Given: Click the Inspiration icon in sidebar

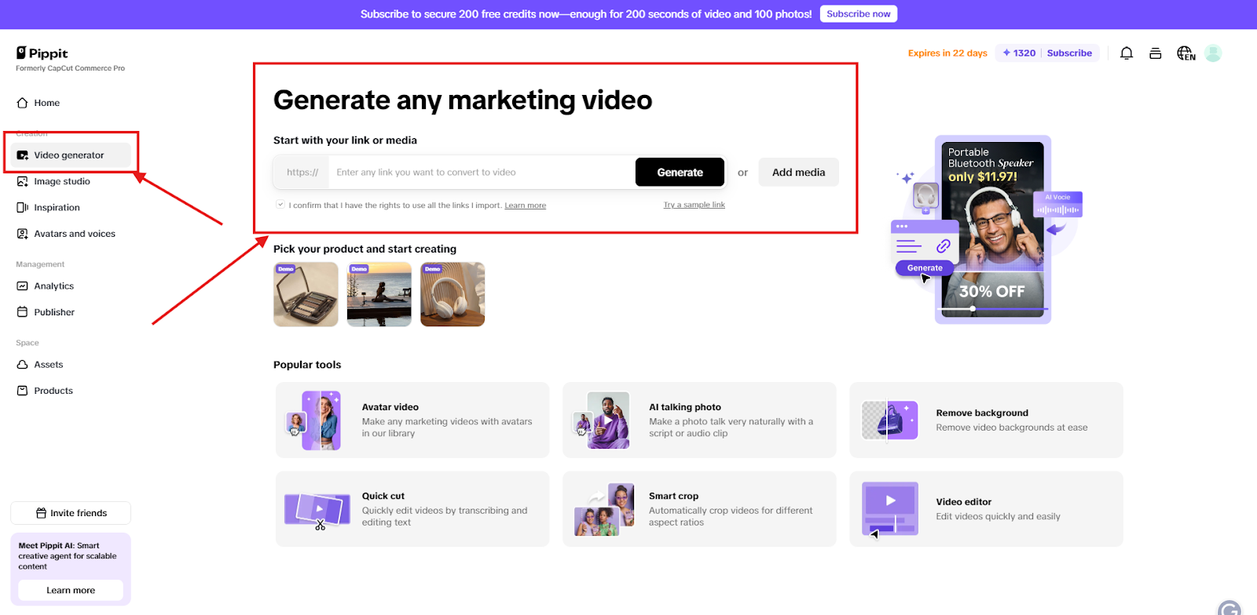Looking at the screenshot, I should pos(22,208).
